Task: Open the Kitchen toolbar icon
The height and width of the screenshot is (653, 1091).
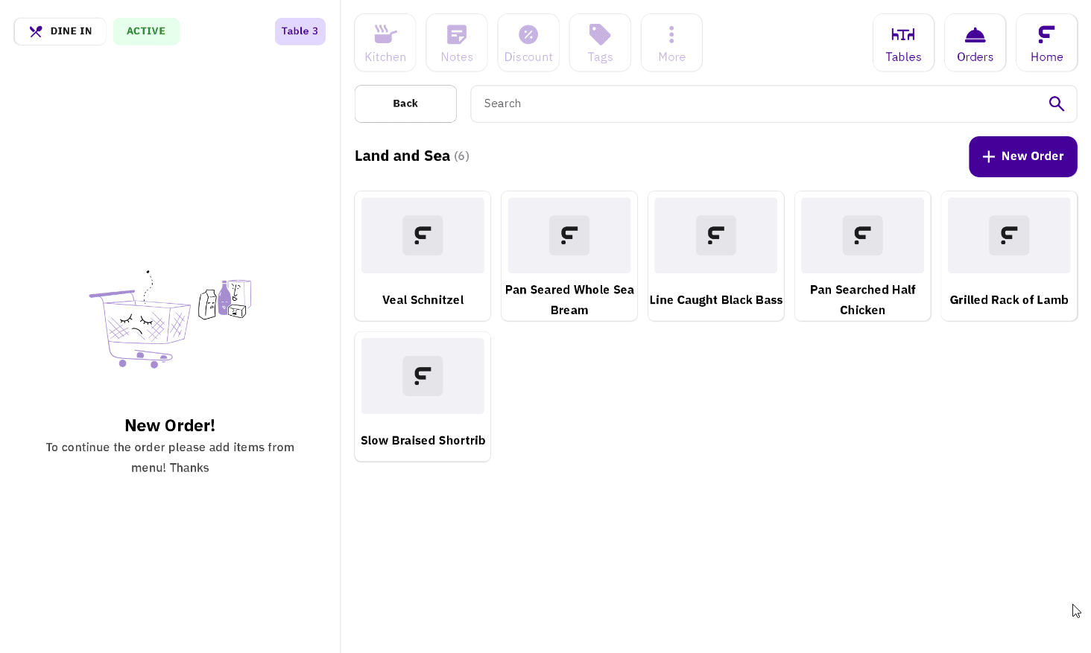Action: [385, 42]
